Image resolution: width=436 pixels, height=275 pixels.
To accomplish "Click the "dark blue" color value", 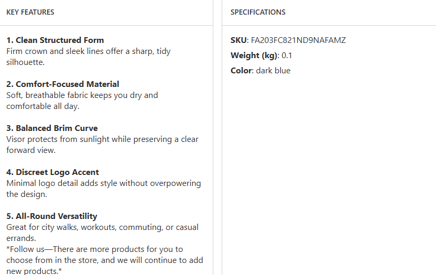I will pos(273,71).
